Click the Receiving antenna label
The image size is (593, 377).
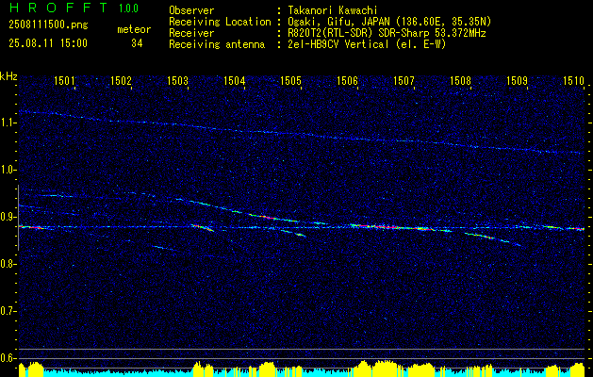coord(217,44)
